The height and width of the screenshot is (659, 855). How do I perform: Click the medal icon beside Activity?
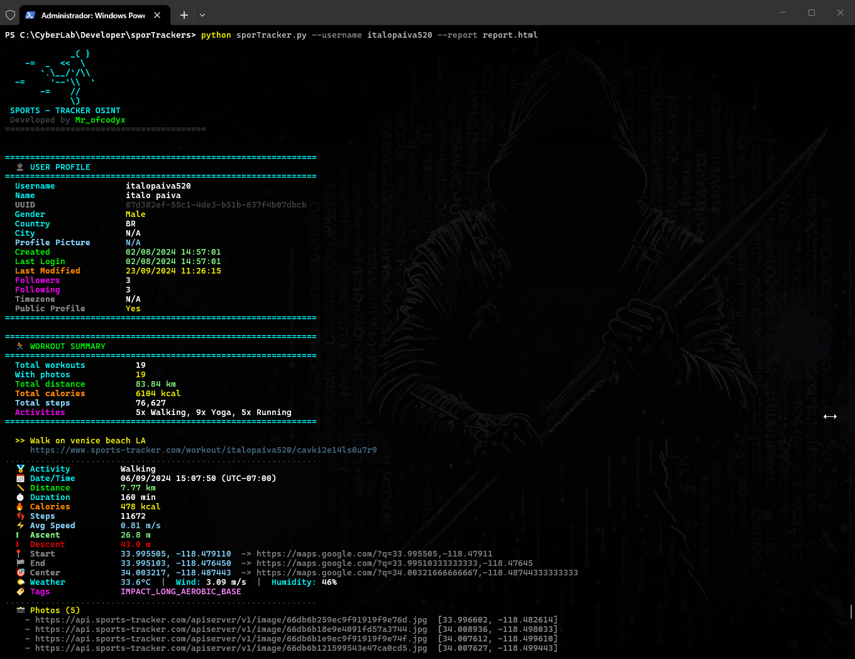pyautogui.click(x=20, y=469)
